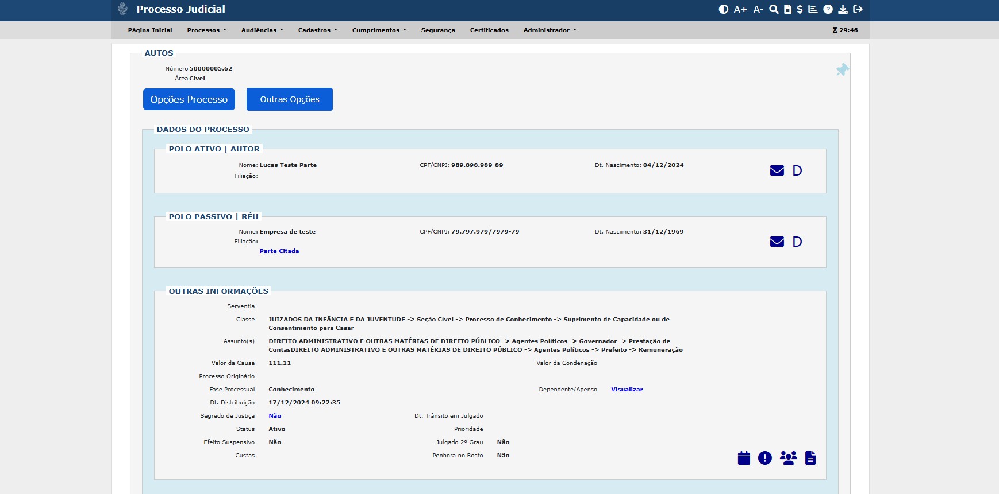Open the magnifier search icon in header
Viewport: 999px width, 494px height.
pos(774,9)
